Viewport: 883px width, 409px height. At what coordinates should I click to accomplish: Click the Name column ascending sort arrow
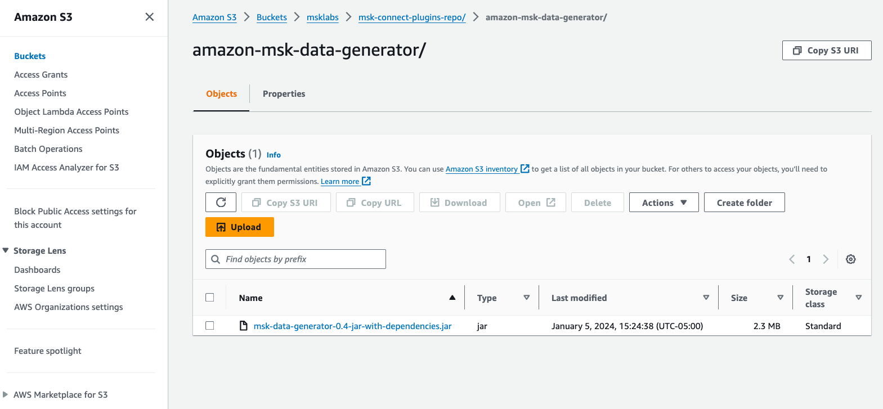pyautogui.click(x=452, y=298)
